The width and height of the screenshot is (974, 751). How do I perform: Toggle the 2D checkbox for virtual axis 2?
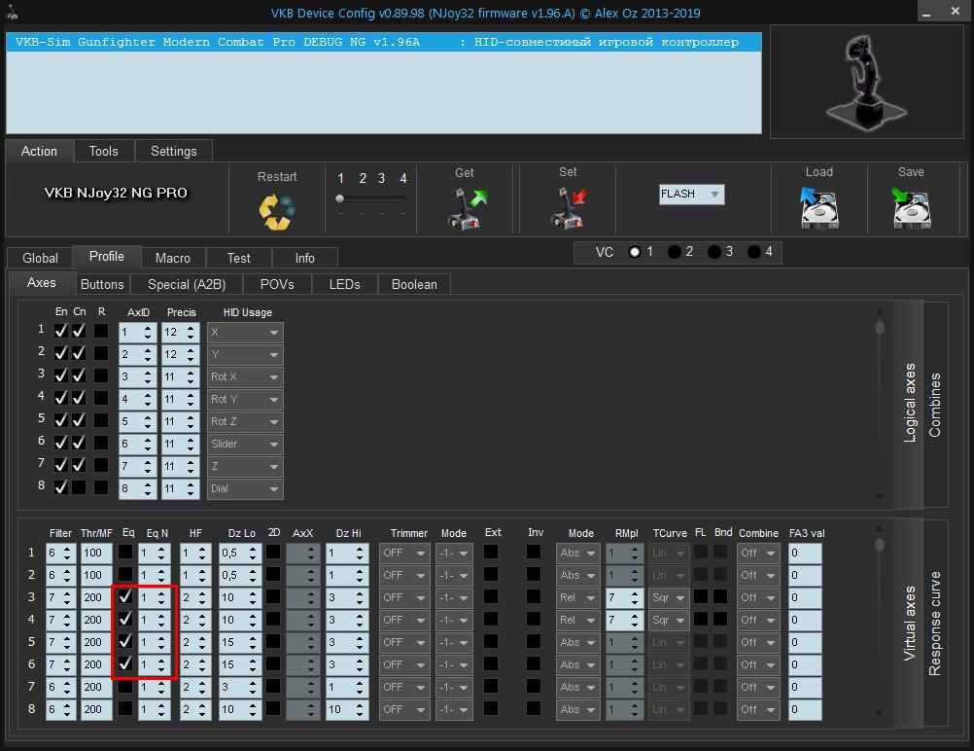click(273, 575)
